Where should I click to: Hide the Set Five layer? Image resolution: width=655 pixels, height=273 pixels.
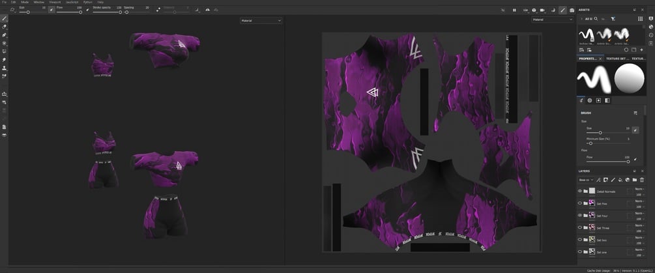pyautogui.click(x=580, y=203)
